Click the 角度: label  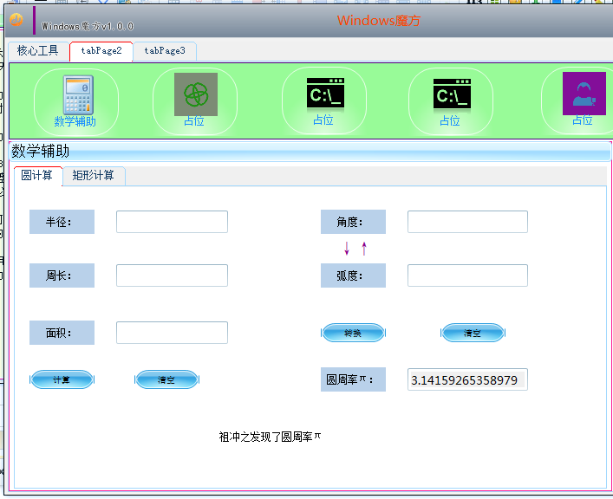(353, 222)
